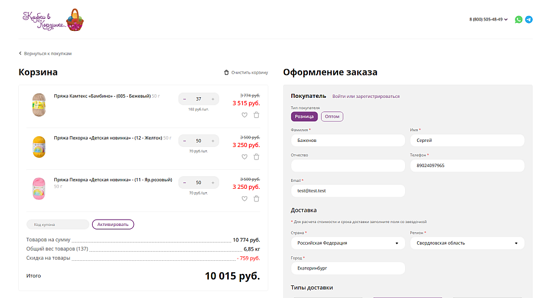This screenshot has width=555, height=298.
Task: Add Яр.розовый yarn to wishlist
Action: point(244,198)
